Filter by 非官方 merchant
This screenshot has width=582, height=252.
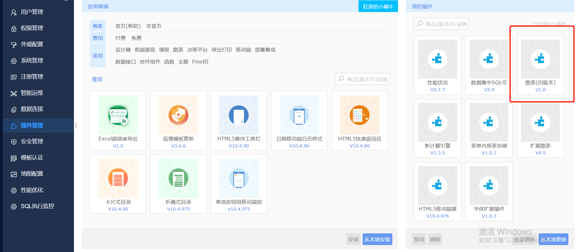[154, 26]
